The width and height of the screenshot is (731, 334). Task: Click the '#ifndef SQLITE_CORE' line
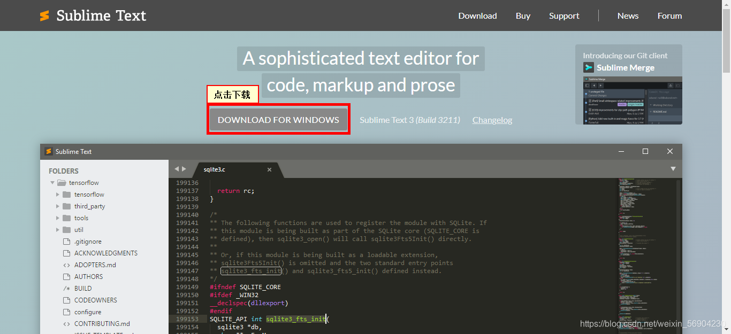pyautogui.click(x=245, y=287)
